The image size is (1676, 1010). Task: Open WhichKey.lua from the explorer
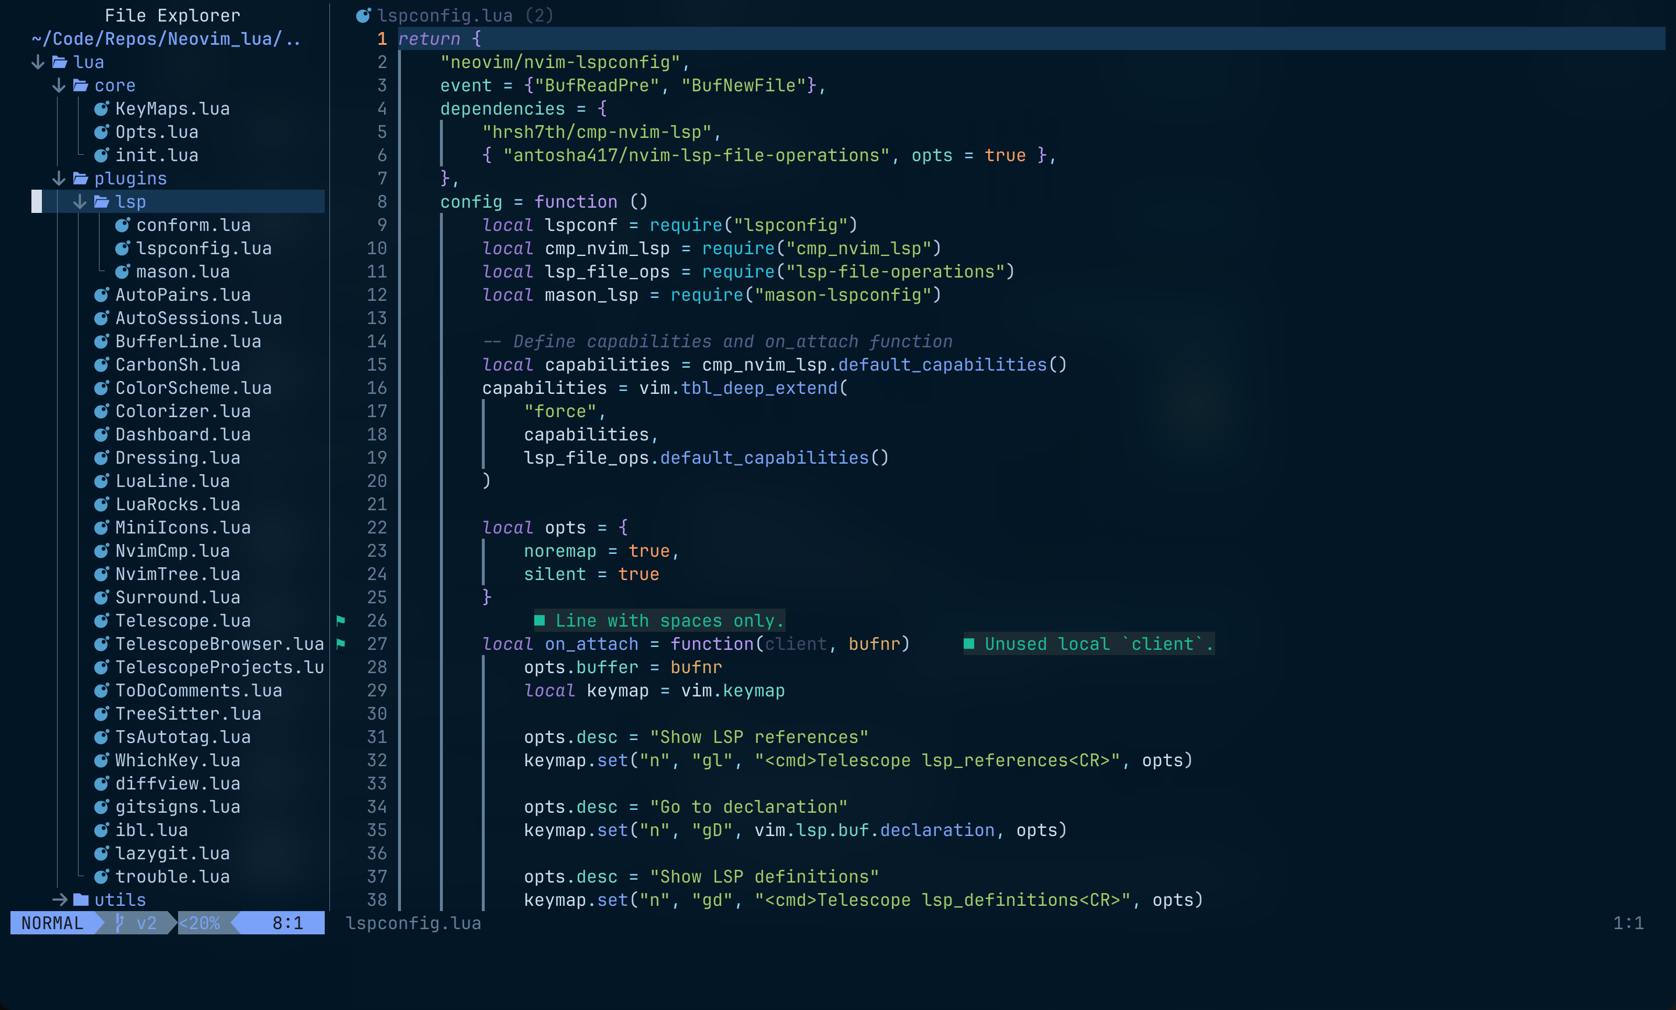tap(177, 760)
